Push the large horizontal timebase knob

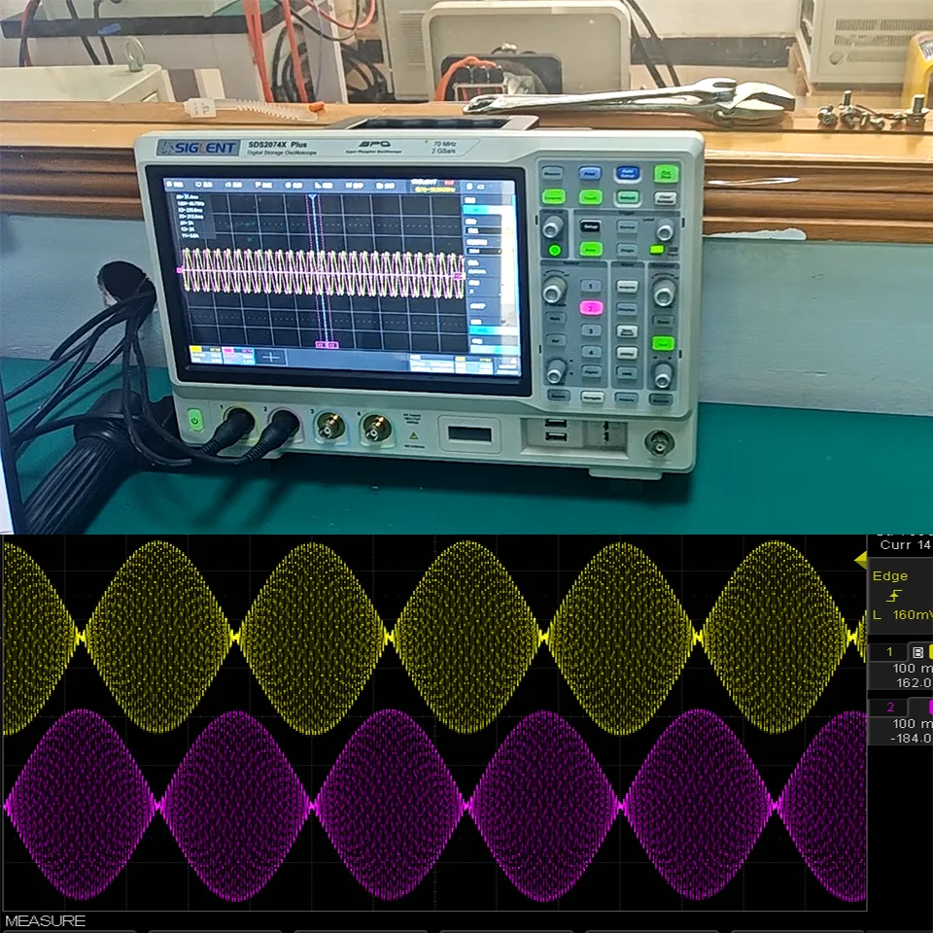(x=664, y=293)
